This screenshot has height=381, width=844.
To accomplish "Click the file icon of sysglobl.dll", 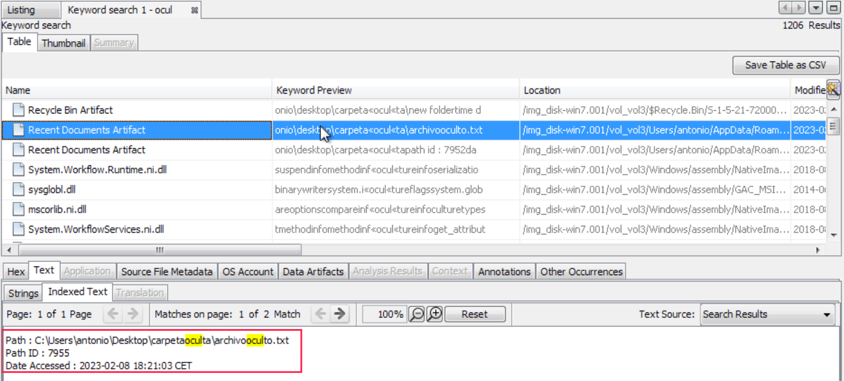I will (x=18, y=189).
